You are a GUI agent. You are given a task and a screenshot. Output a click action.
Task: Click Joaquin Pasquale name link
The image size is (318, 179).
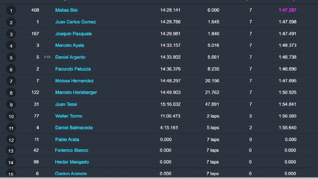point(73,34)
